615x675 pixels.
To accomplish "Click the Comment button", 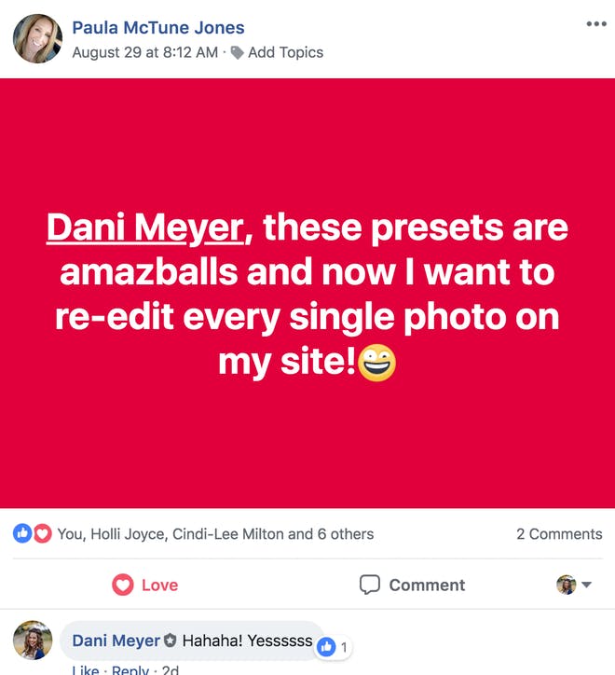I will (x=412, y=585).
